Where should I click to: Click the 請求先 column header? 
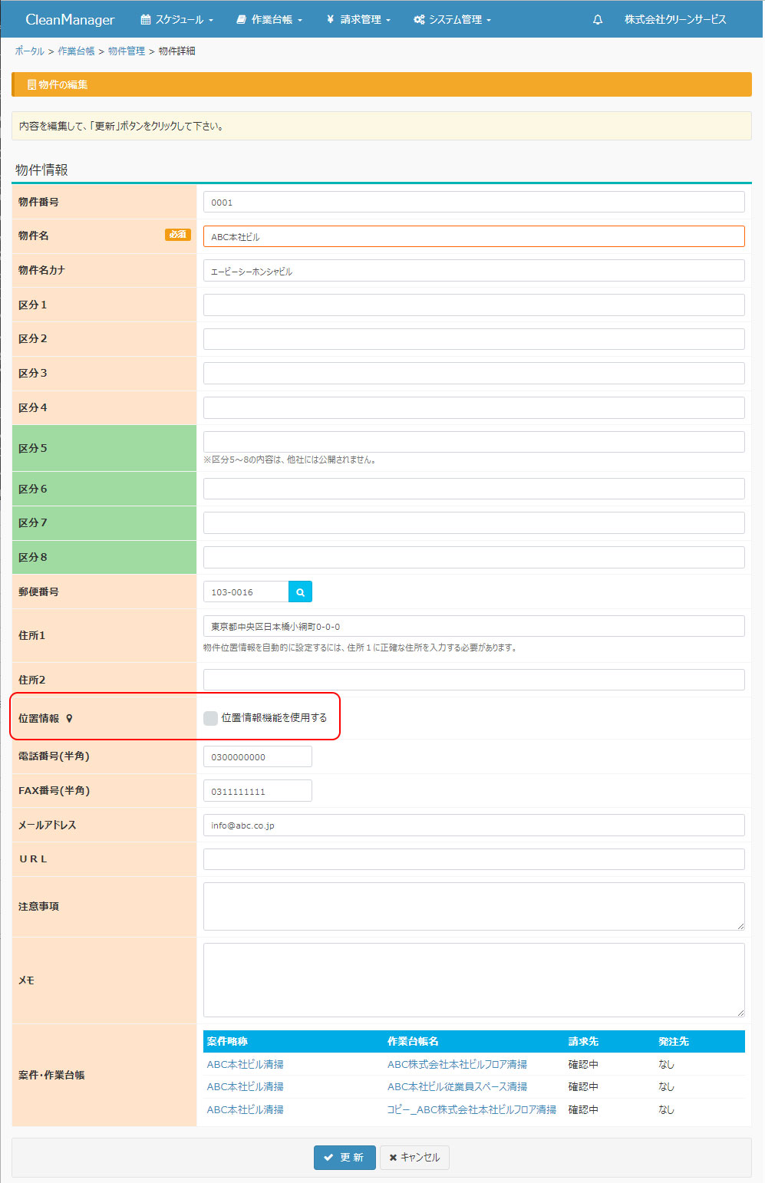pos(583,1041)
